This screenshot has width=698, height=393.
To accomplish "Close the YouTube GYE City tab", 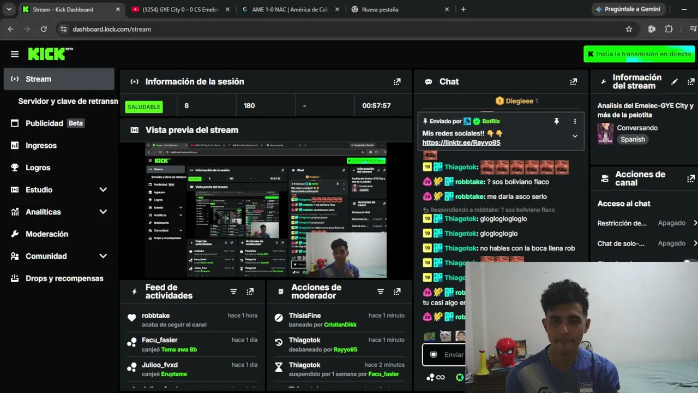I will tap(227, 9).
